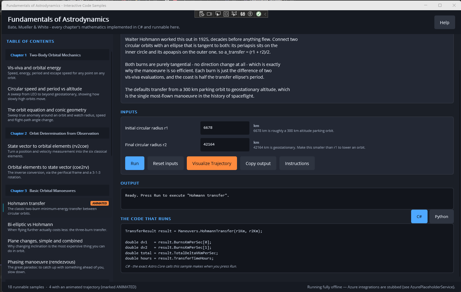Open Live Visual Tree from debug toolbar
Screen dimensions: 461x292
202,14
